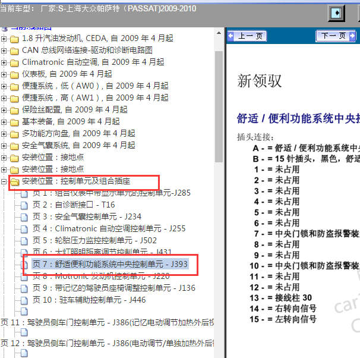This screenshot has width=360, height=358.
Task: Expand the 便捷系统 高 (AW1) folder
Action: click(x=4, y=98)
